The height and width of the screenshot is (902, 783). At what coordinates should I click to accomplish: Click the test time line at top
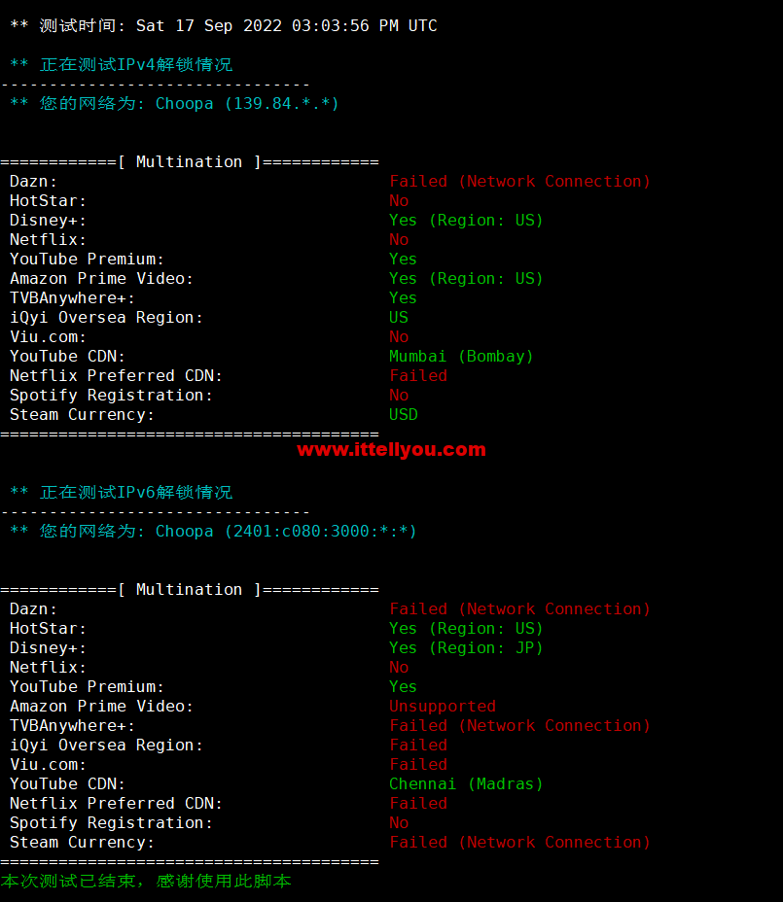(224, 26)
